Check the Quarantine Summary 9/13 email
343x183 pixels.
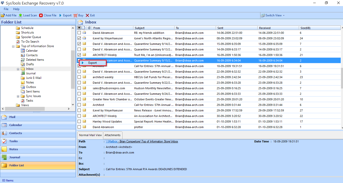[79, 49]
